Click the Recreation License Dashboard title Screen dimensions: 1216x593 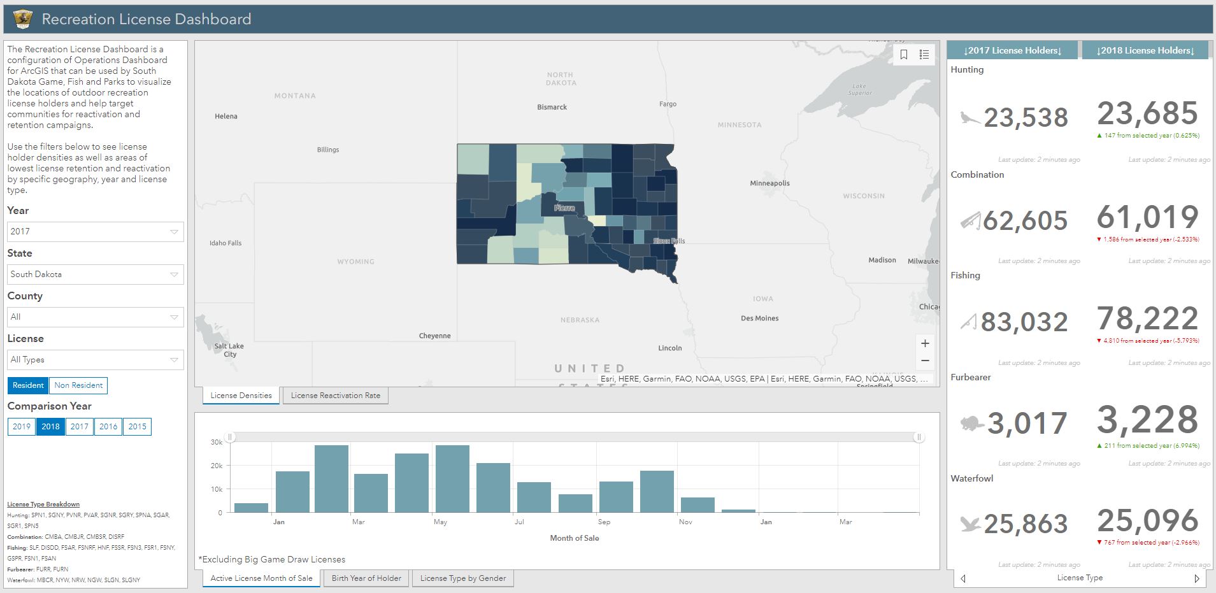tap(147, 19)
